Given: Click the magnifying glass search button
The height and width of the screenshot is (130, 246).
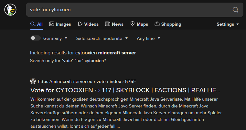Looking at the screenshot, I should 235,10.
